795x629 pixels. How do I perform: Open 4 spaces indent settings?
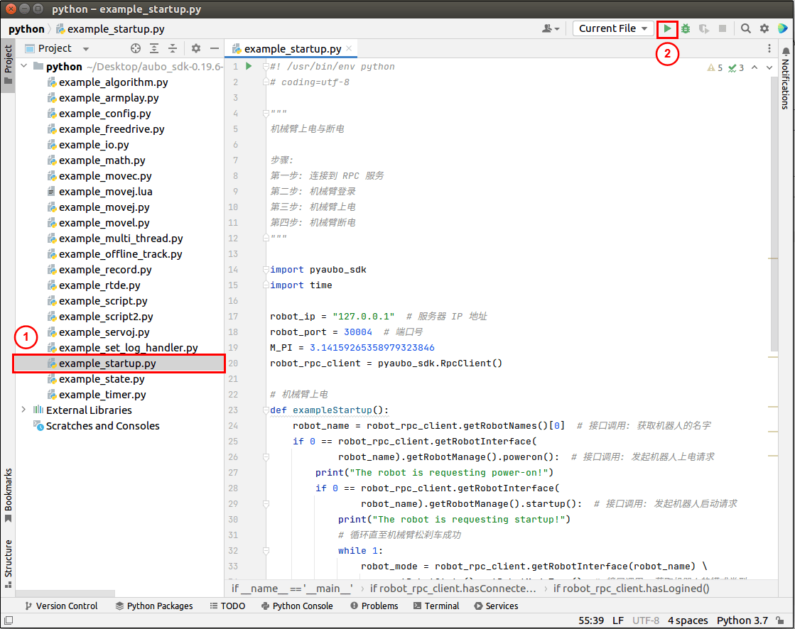tap(688, 620)
